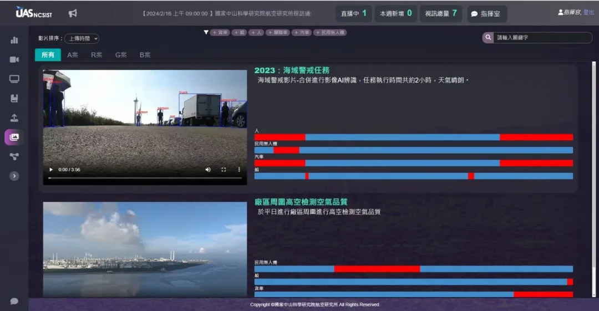Toggle the 民用無人機 filter tag
The image size is (599, 311).
pyautogui.click(x=330, y=33)
